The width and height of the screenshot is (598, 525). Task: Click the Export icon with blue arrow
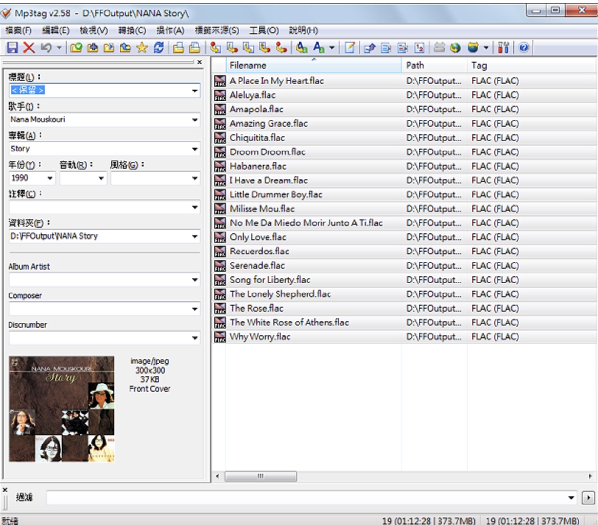coord(370,48)
